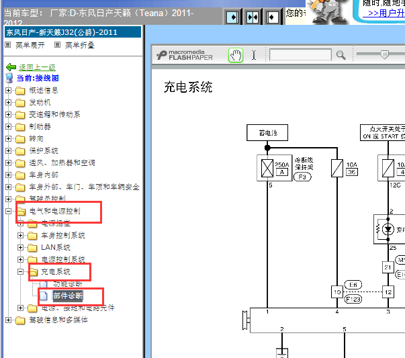Click the E6 connector label in diagram
This screenshot has height=358, width=405.
click(353, 285)
